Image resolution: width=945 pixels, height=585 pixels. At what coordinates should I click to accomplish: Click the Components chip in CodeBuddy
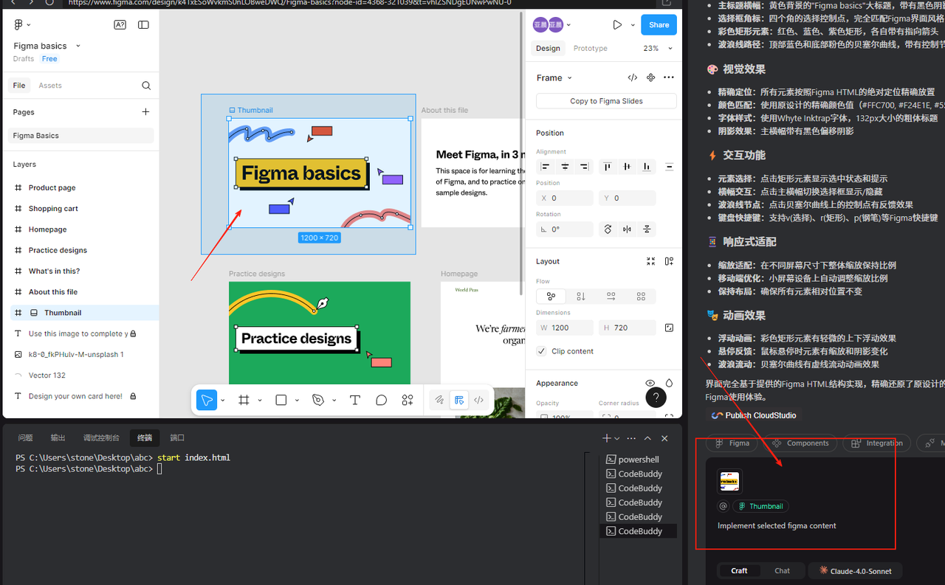(800, 443)
